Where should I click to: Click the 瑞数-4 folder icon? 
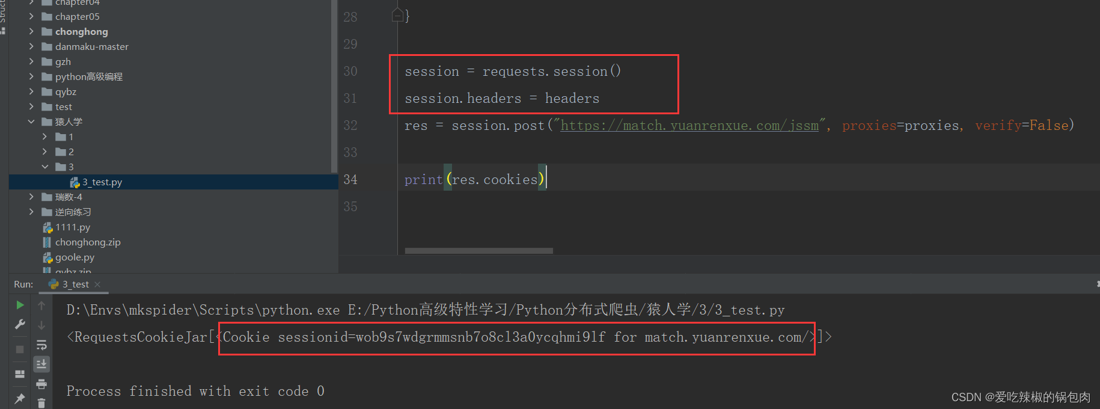(x=47, y=197)
